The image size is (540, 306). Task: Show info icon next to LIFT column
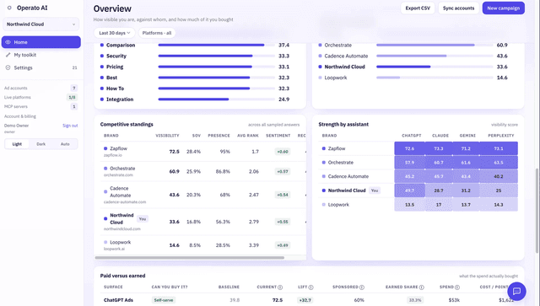(x=310, y=287)
